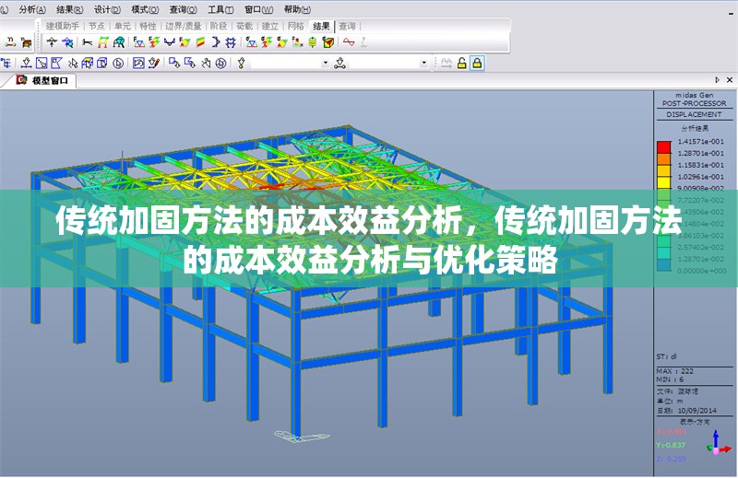Click the 建模助手 ribbon tab
The height and width of the screenshot is (478, 738).
(x=63, y=26)
